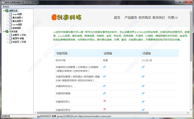Click trial-version checkmark for 采集规则分类管理
Image resolution: width=194 pixels, height=119 pixels.
pos(104,67)
